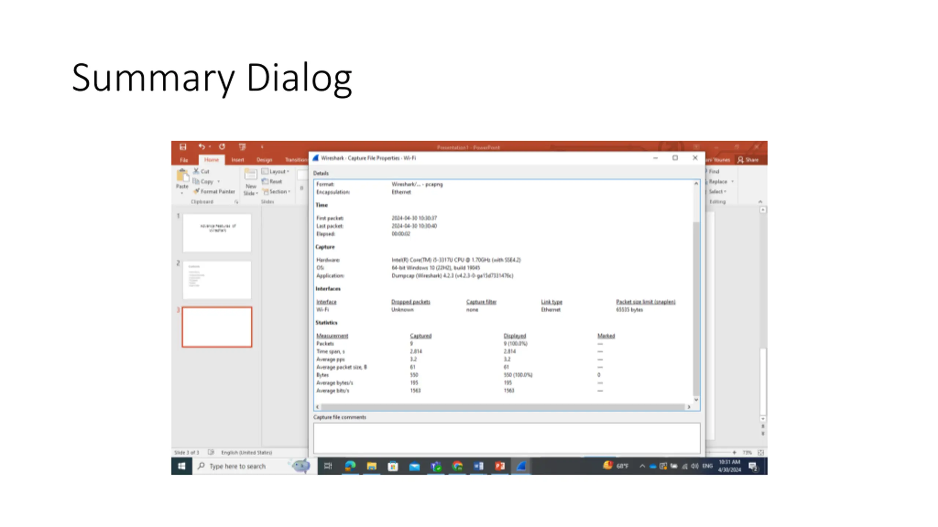Open Microsoft Store from taskbar

[393, 466]
